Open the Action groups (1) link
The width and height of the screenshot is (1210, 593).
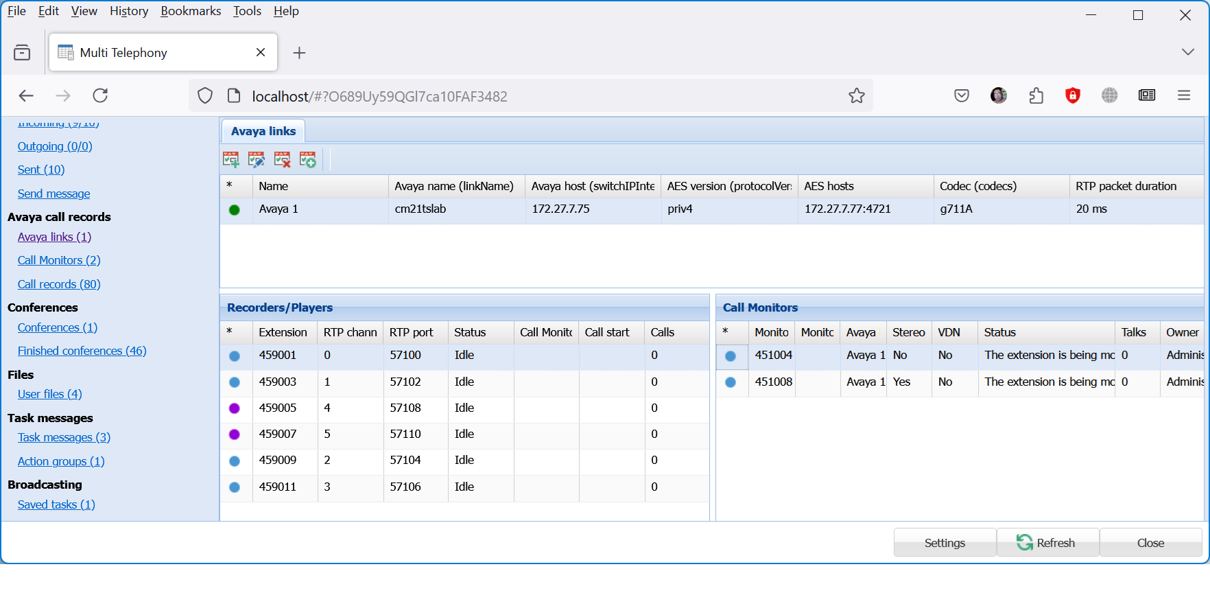[x=61, y=461]
